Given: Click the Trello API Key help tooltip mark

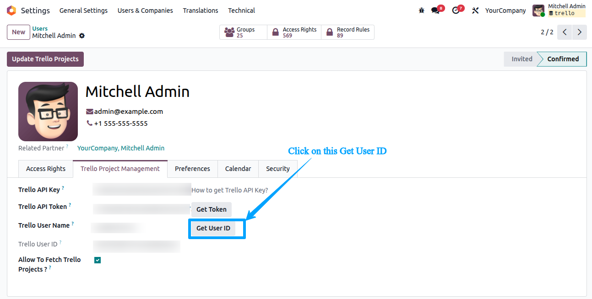Looking at the screenshot, I should [63, 187].
